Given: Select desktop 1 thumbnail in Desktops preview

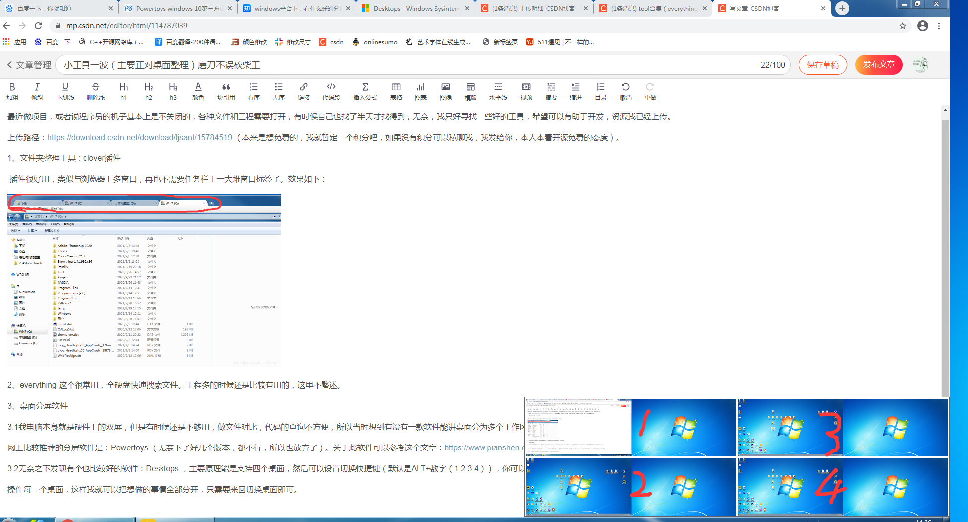Looking at the screenshot, I should pos(631,427).
